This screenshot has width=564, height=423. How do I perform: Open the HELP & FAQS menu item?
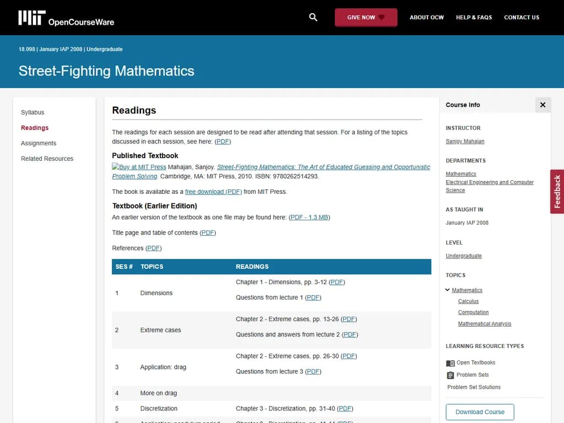[474, 17]
